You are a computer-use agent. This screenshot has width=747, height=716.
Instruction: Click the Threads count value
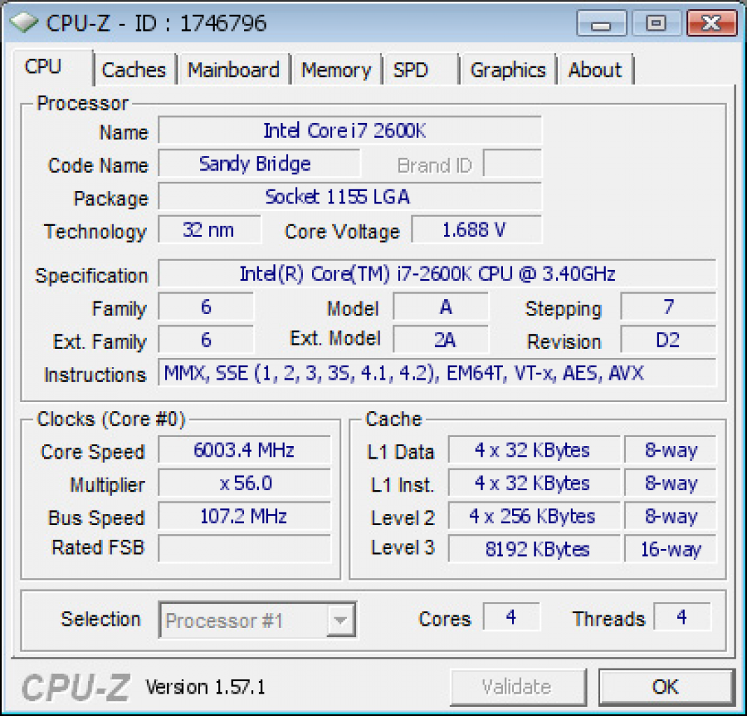pyautogui.click(x=682, y=617)
